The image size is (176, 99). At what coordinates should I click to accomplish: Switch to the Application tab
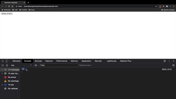(86, 61)
